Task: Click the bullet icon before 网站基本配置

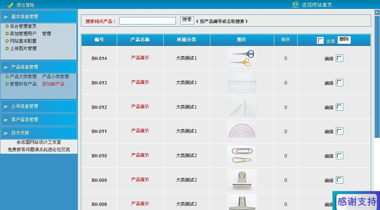Action: (x=7, y=41)
